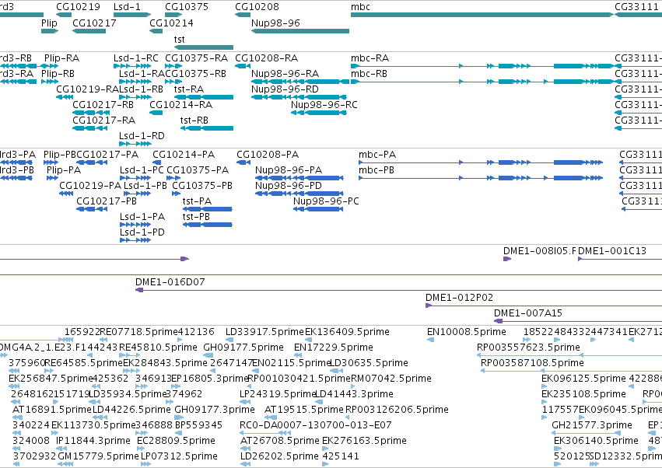Select the tst-RA transcript label
The width and height of the screenshot is (662, 468).
tap(189, 89)
